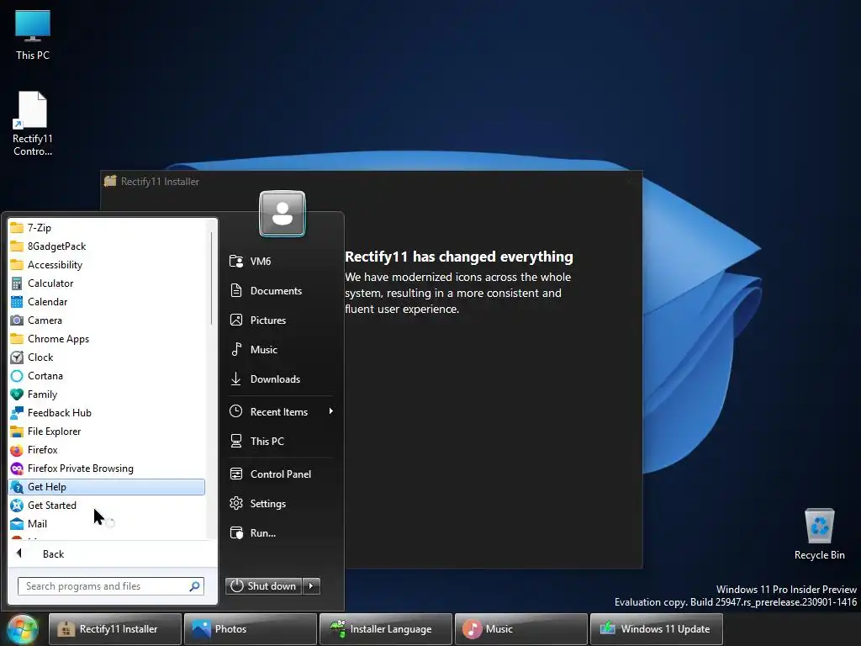Select the This PC desktop icon
861x646 pixels.
33,35
